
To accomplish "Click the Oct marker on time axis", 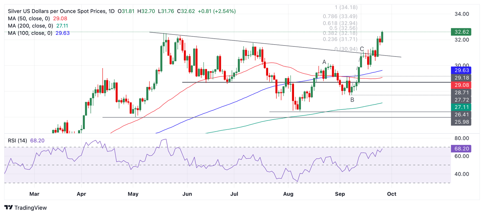I will (x=392, y=194).
